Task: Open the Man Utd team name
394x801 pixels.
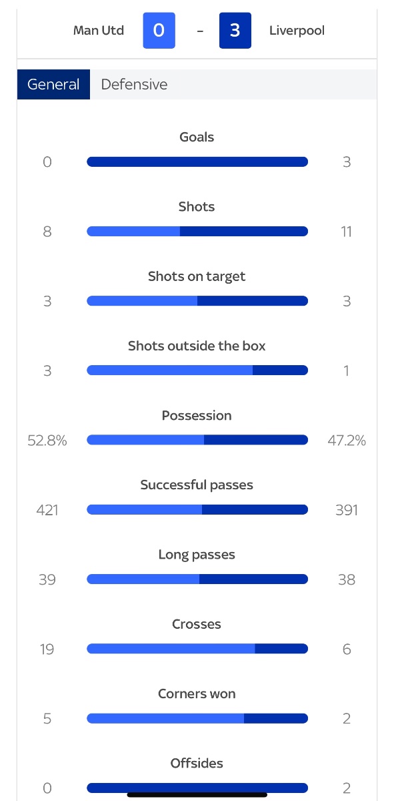Action: click(x=99, y=31)
